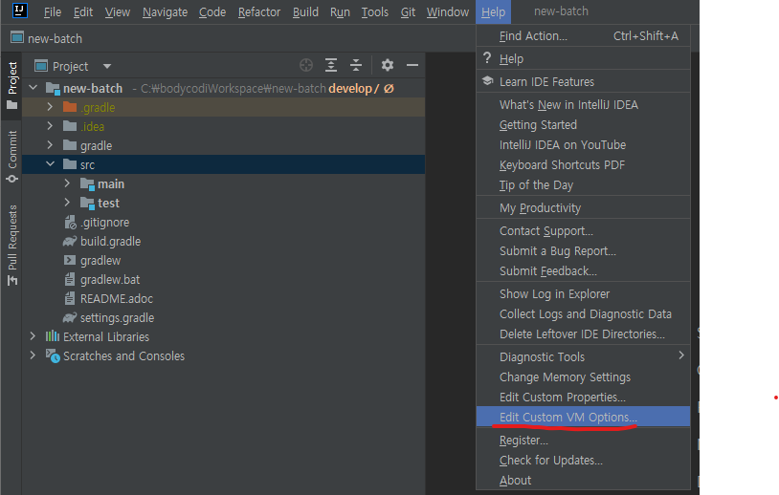Image resolution: width=779 pixels, height=495 pixels.
Task: Open the Diagnostic Tools submenu
Action: pyautogui.click(x=583, y=356)
